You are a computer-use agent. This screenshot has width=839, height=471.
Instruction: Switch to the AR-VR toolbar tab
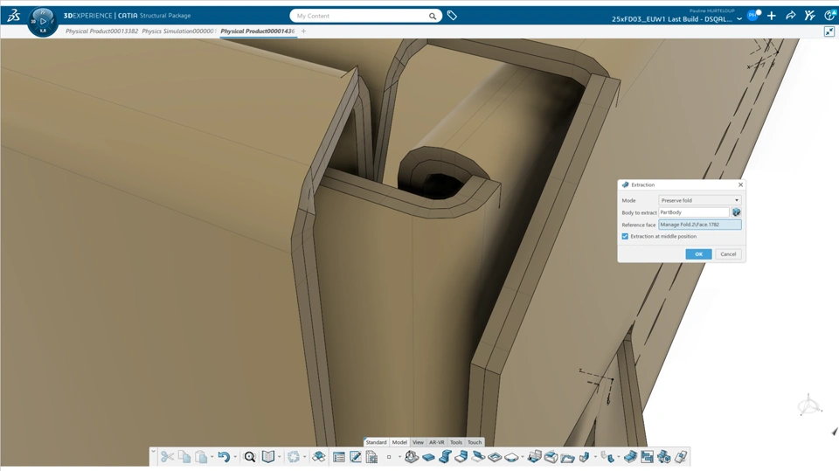(x=437, y=442)
